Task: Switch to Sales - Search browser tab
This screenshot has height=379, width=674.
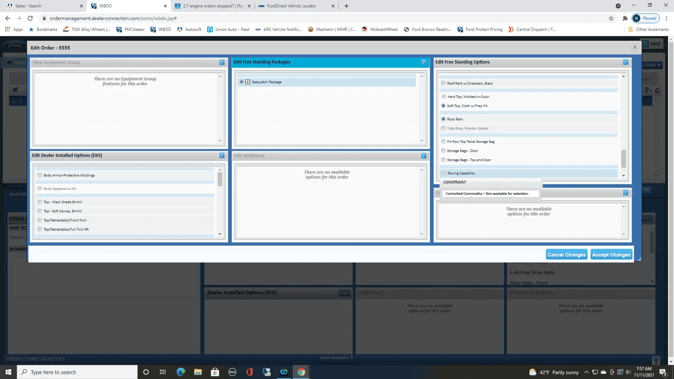Action: (x=44, y=6)
